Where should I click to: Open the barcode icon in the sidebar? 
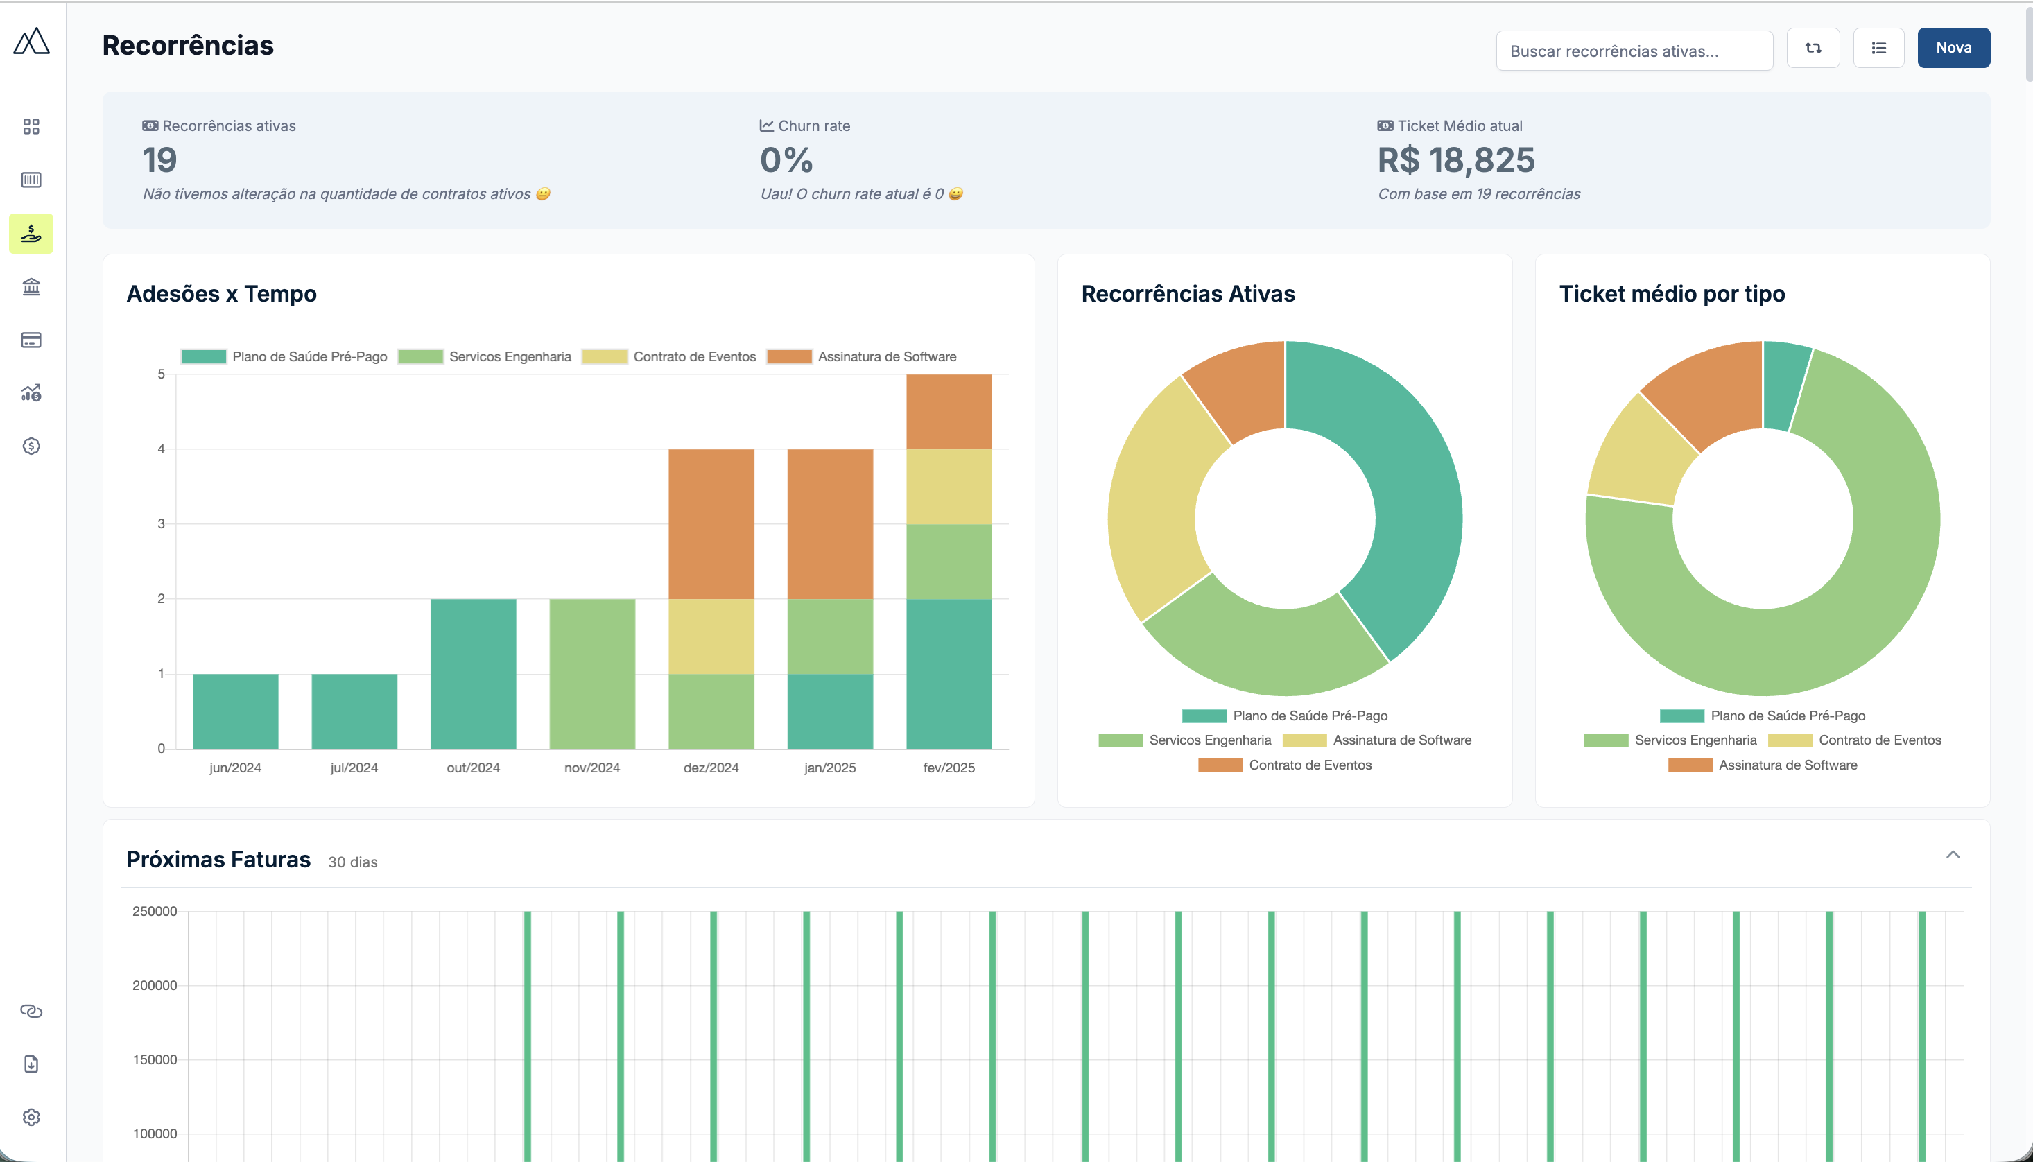pyautogui.click(x=31, y=180)
